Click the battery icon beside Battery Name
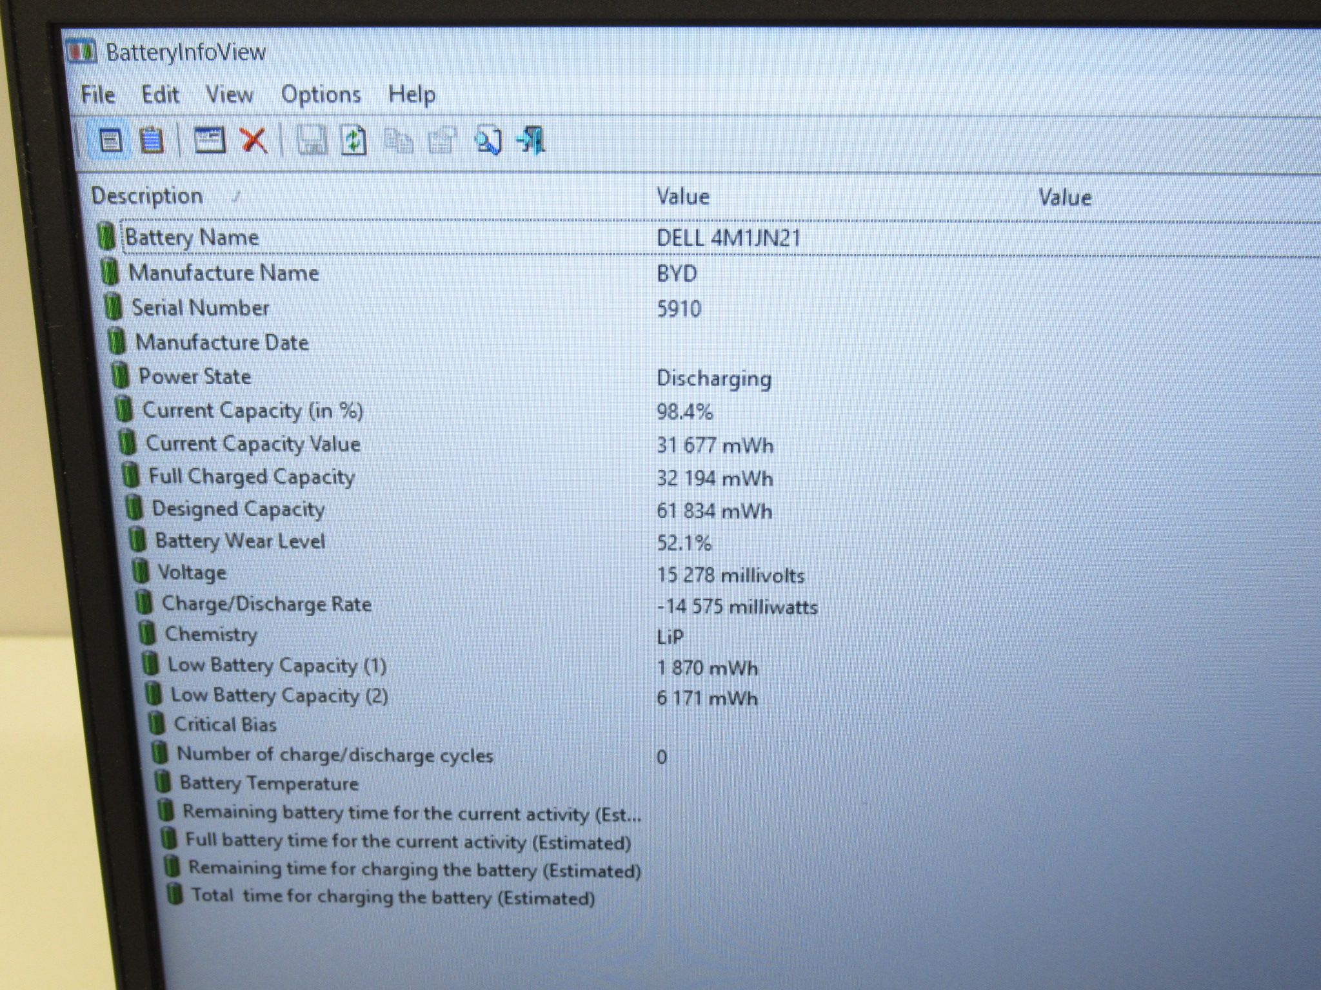The width and height of the screenshot is (1321, 990). click(106, 236)
